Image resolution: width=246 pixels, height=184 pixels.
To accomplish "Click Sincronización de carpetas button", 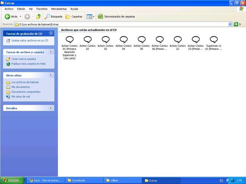I will point(116,16).
